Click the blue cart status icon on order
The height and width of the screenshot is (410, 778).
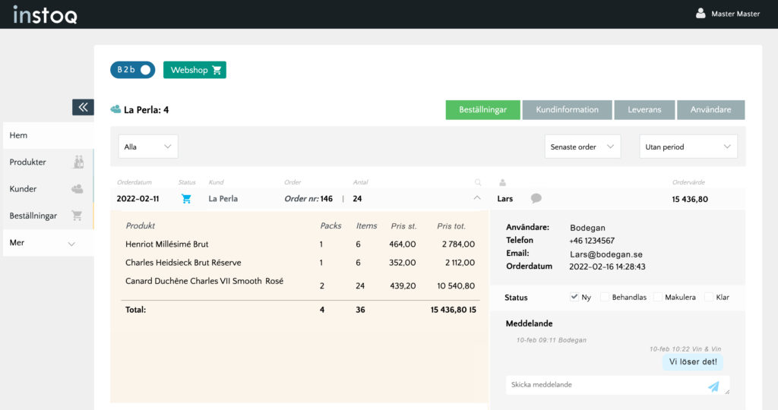[186, 199]
